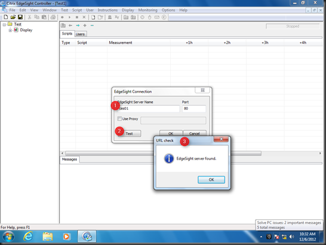Click the circled C toolbar icon

click(164, 17)
